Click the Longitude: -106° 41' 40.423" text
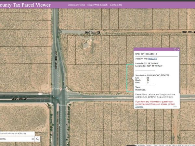Image resolution: width=195 pixels, height=146 pixels. pos(149,66)
